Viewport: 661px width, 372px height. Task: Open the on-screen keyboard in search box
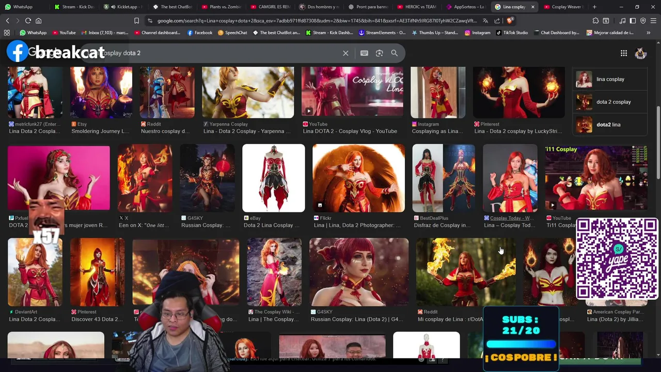[364, 53]
